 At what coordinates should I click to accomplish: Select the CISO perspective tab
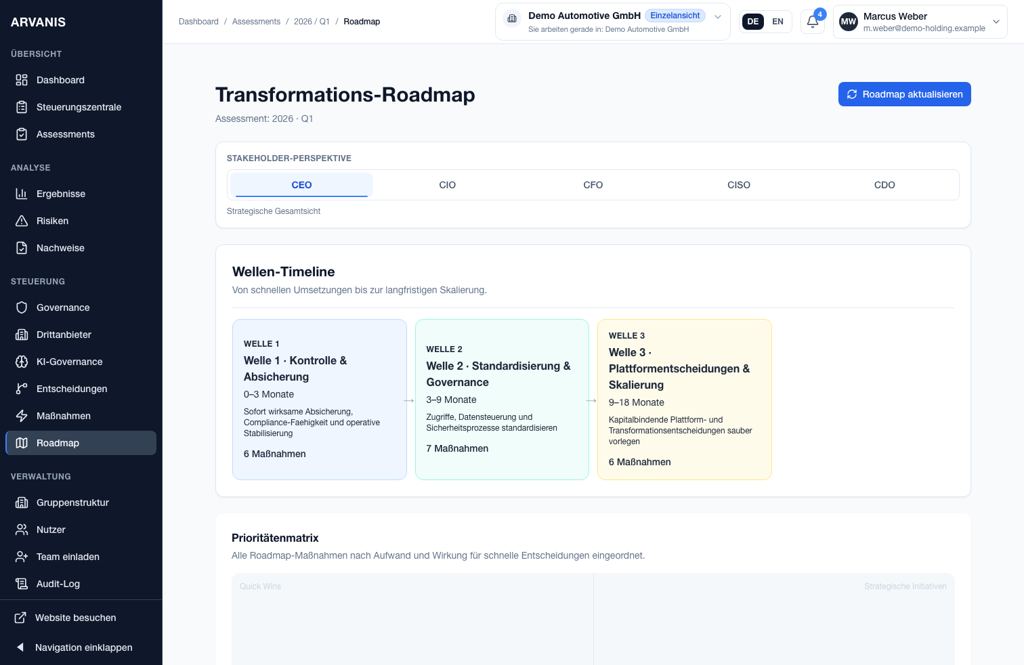[739, 184]
